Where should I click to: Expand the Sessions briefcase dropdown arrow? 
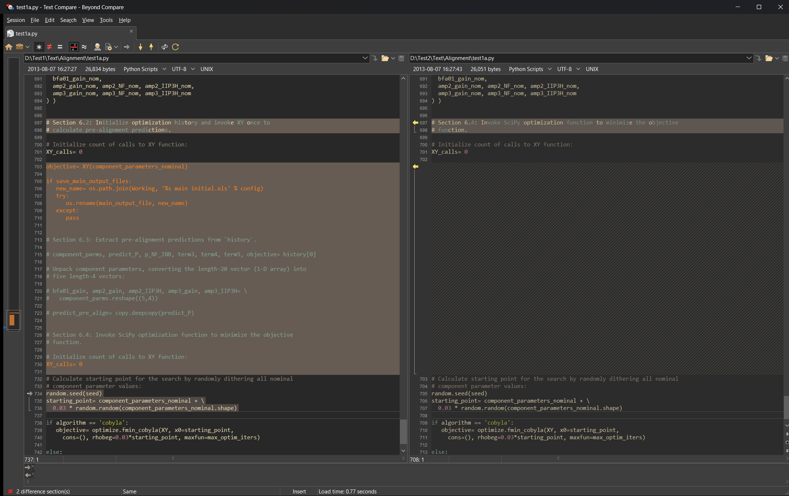(x=27, y=47)
